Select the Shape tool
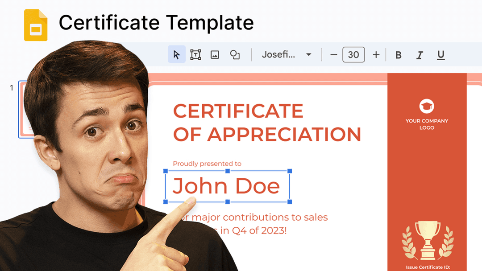Viewport: 482px width, 271px height. 235,55
